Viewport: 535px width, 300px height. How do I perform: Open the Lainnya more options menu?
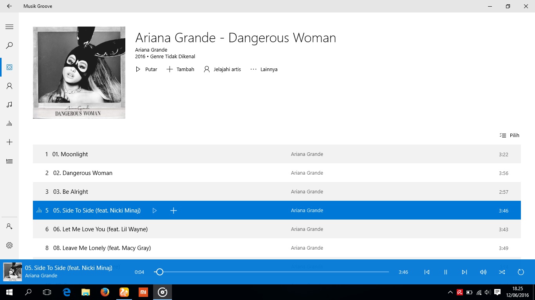click(x=264, y=69)
